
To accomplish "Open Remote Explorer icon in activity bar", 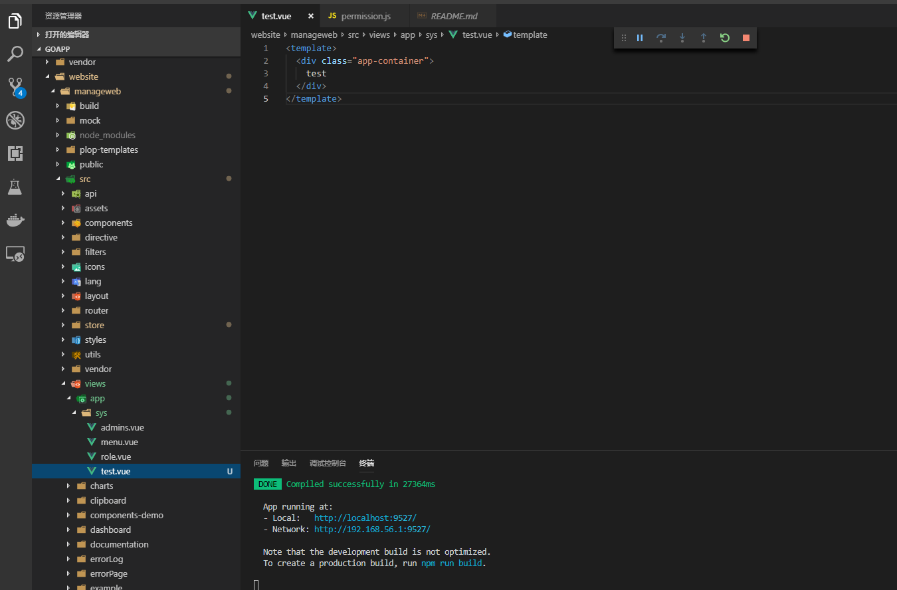I will click(15, 254).
